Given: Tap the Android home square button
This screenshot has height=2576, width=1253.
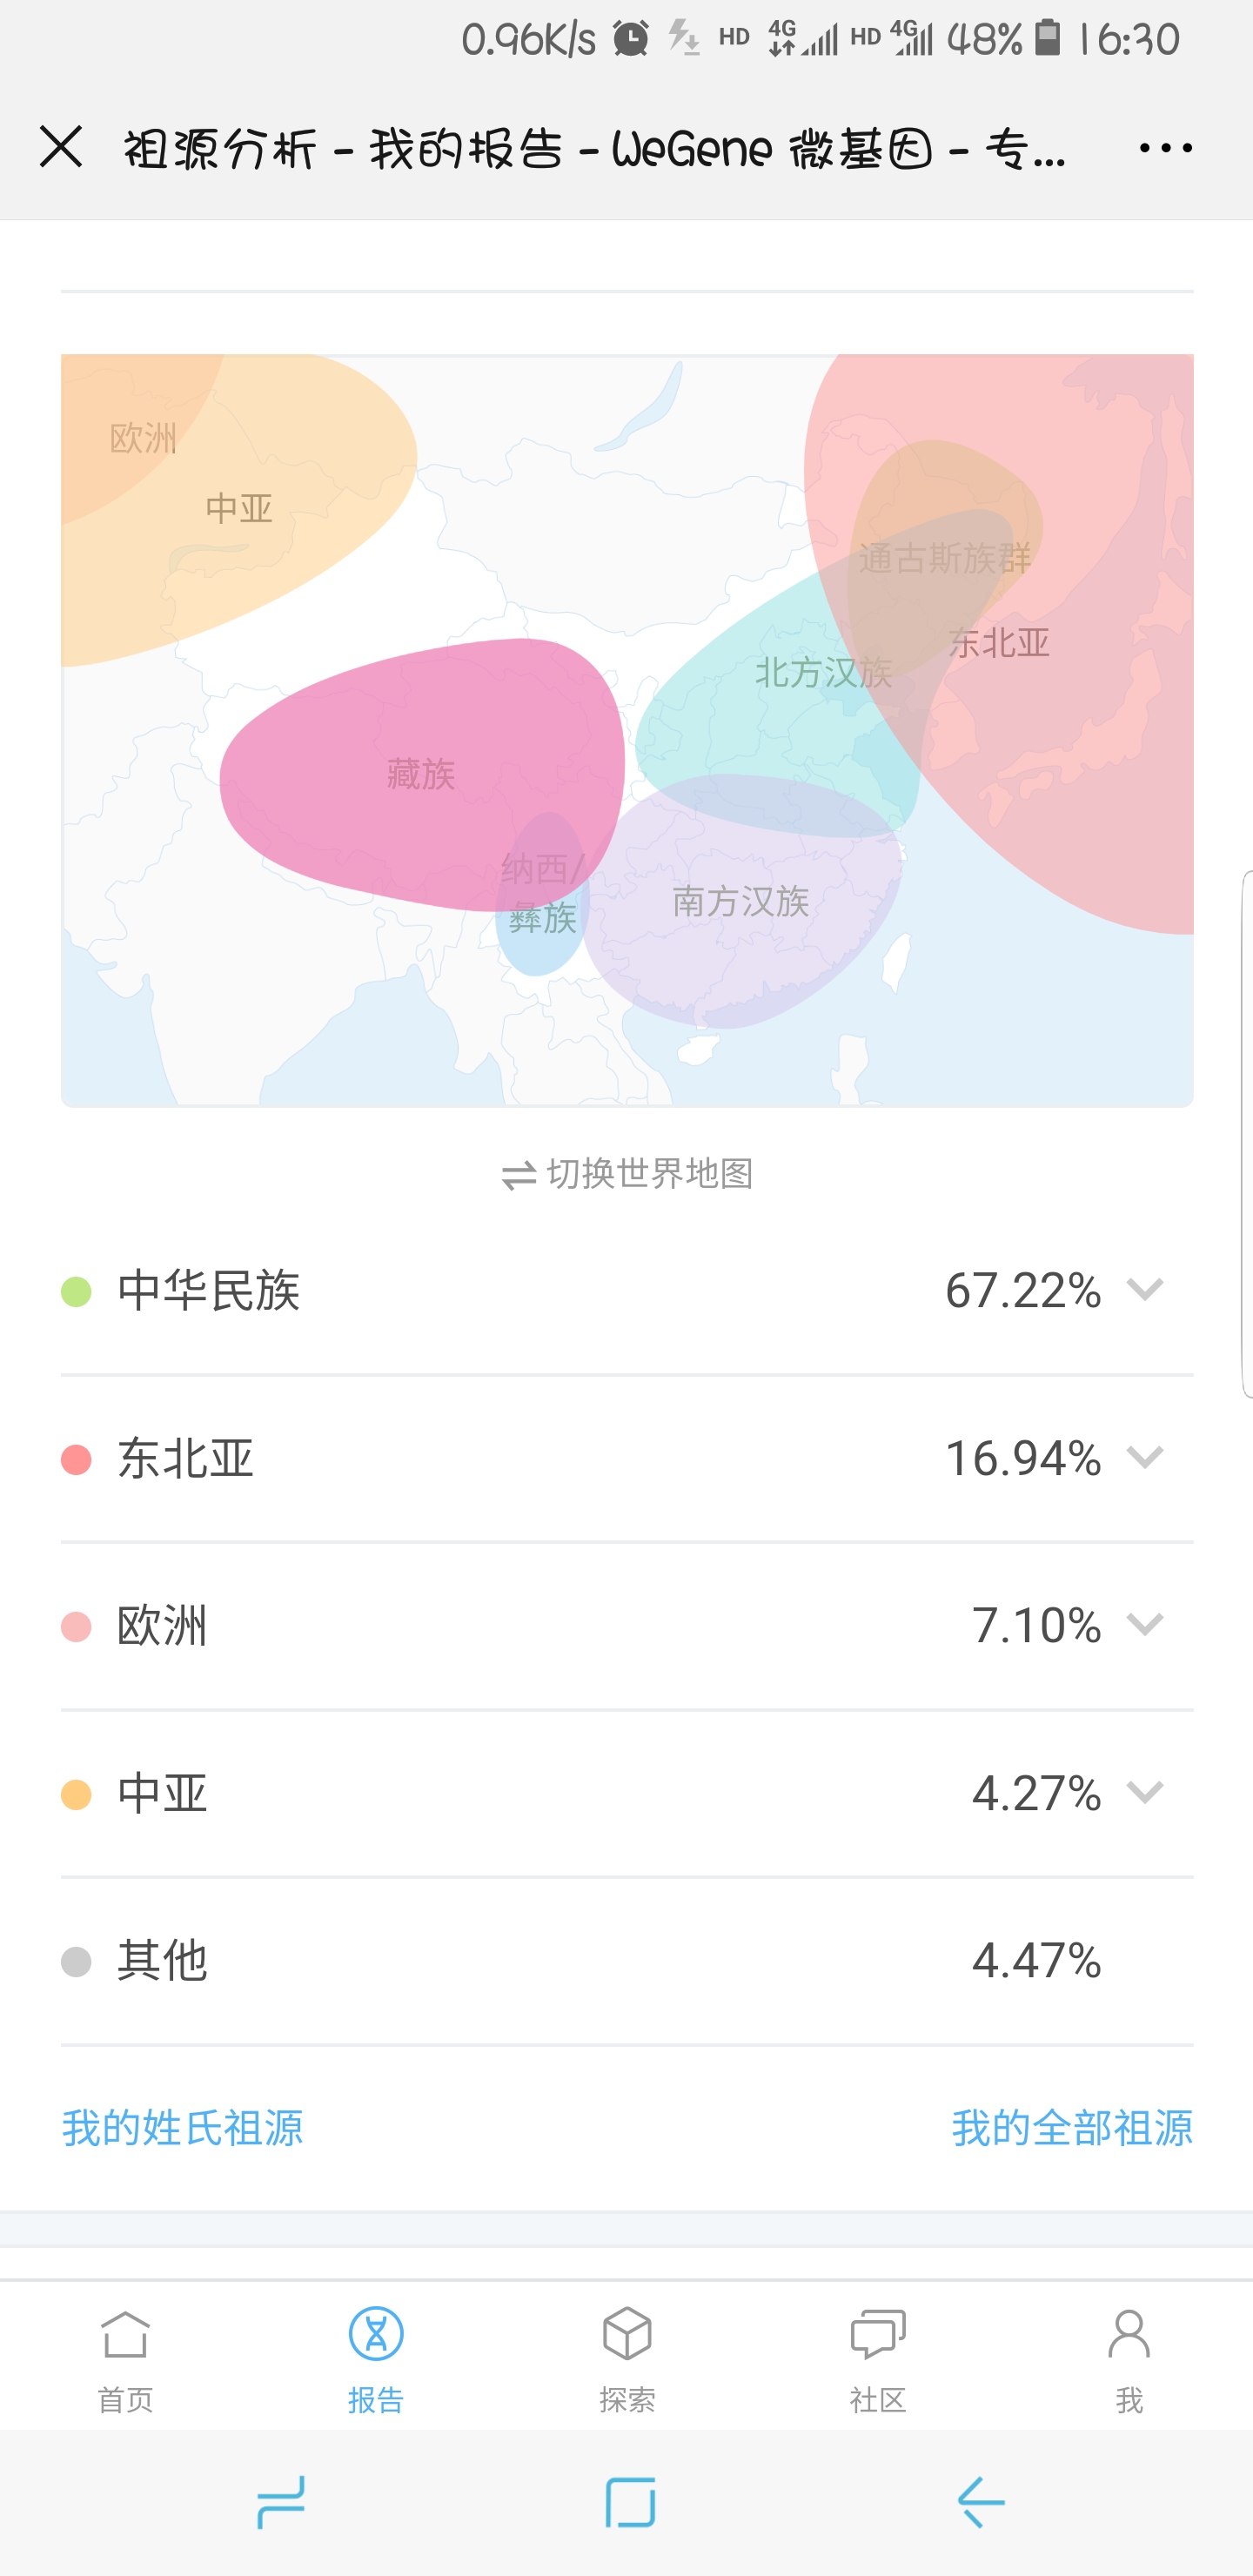Looking at the screenshot, I should 630,2502.
